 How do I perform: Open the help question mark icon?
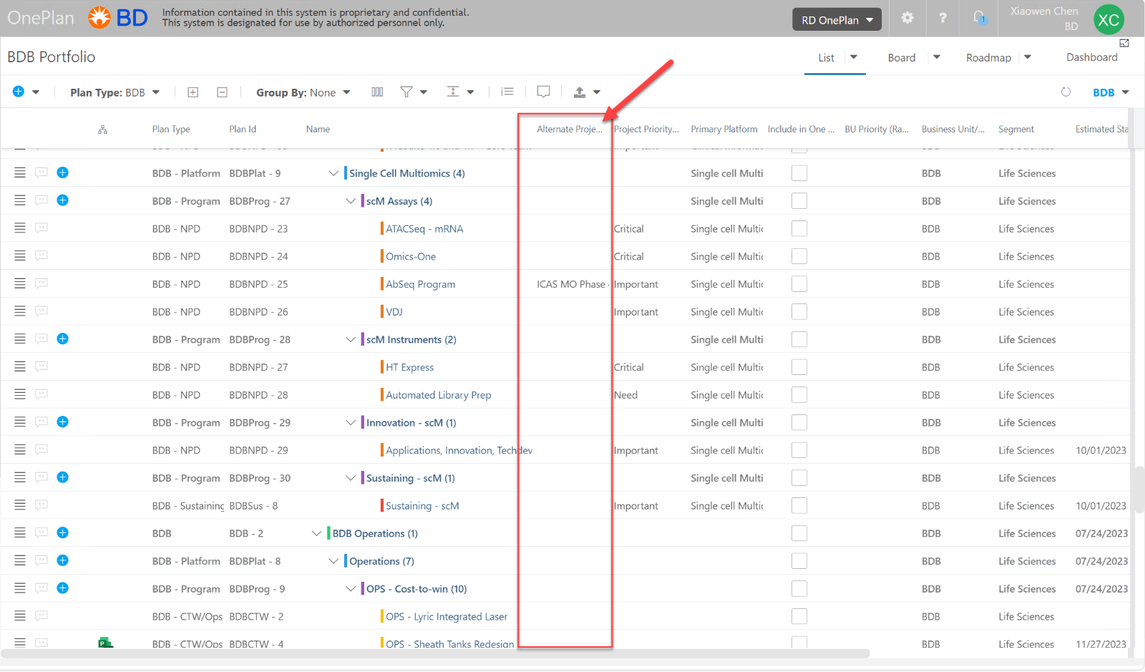(942, 19)
